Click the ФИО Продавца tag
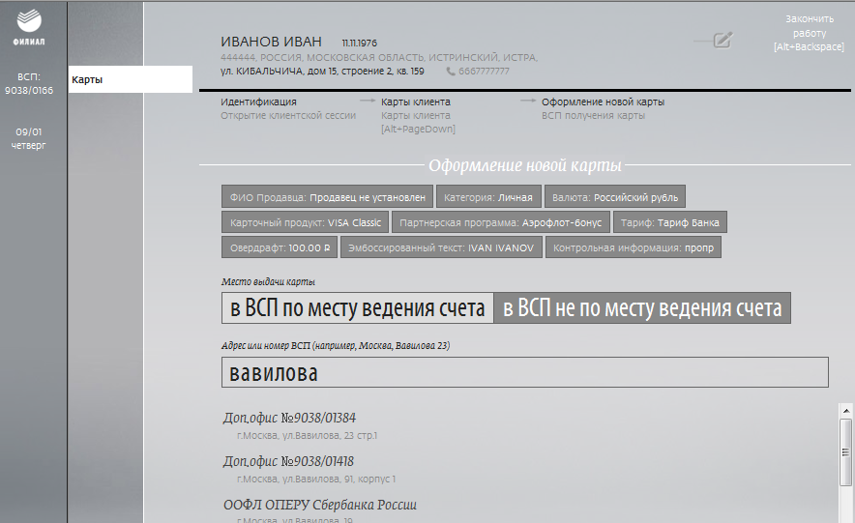Viewport: 855px width, 523px height. 327,197
